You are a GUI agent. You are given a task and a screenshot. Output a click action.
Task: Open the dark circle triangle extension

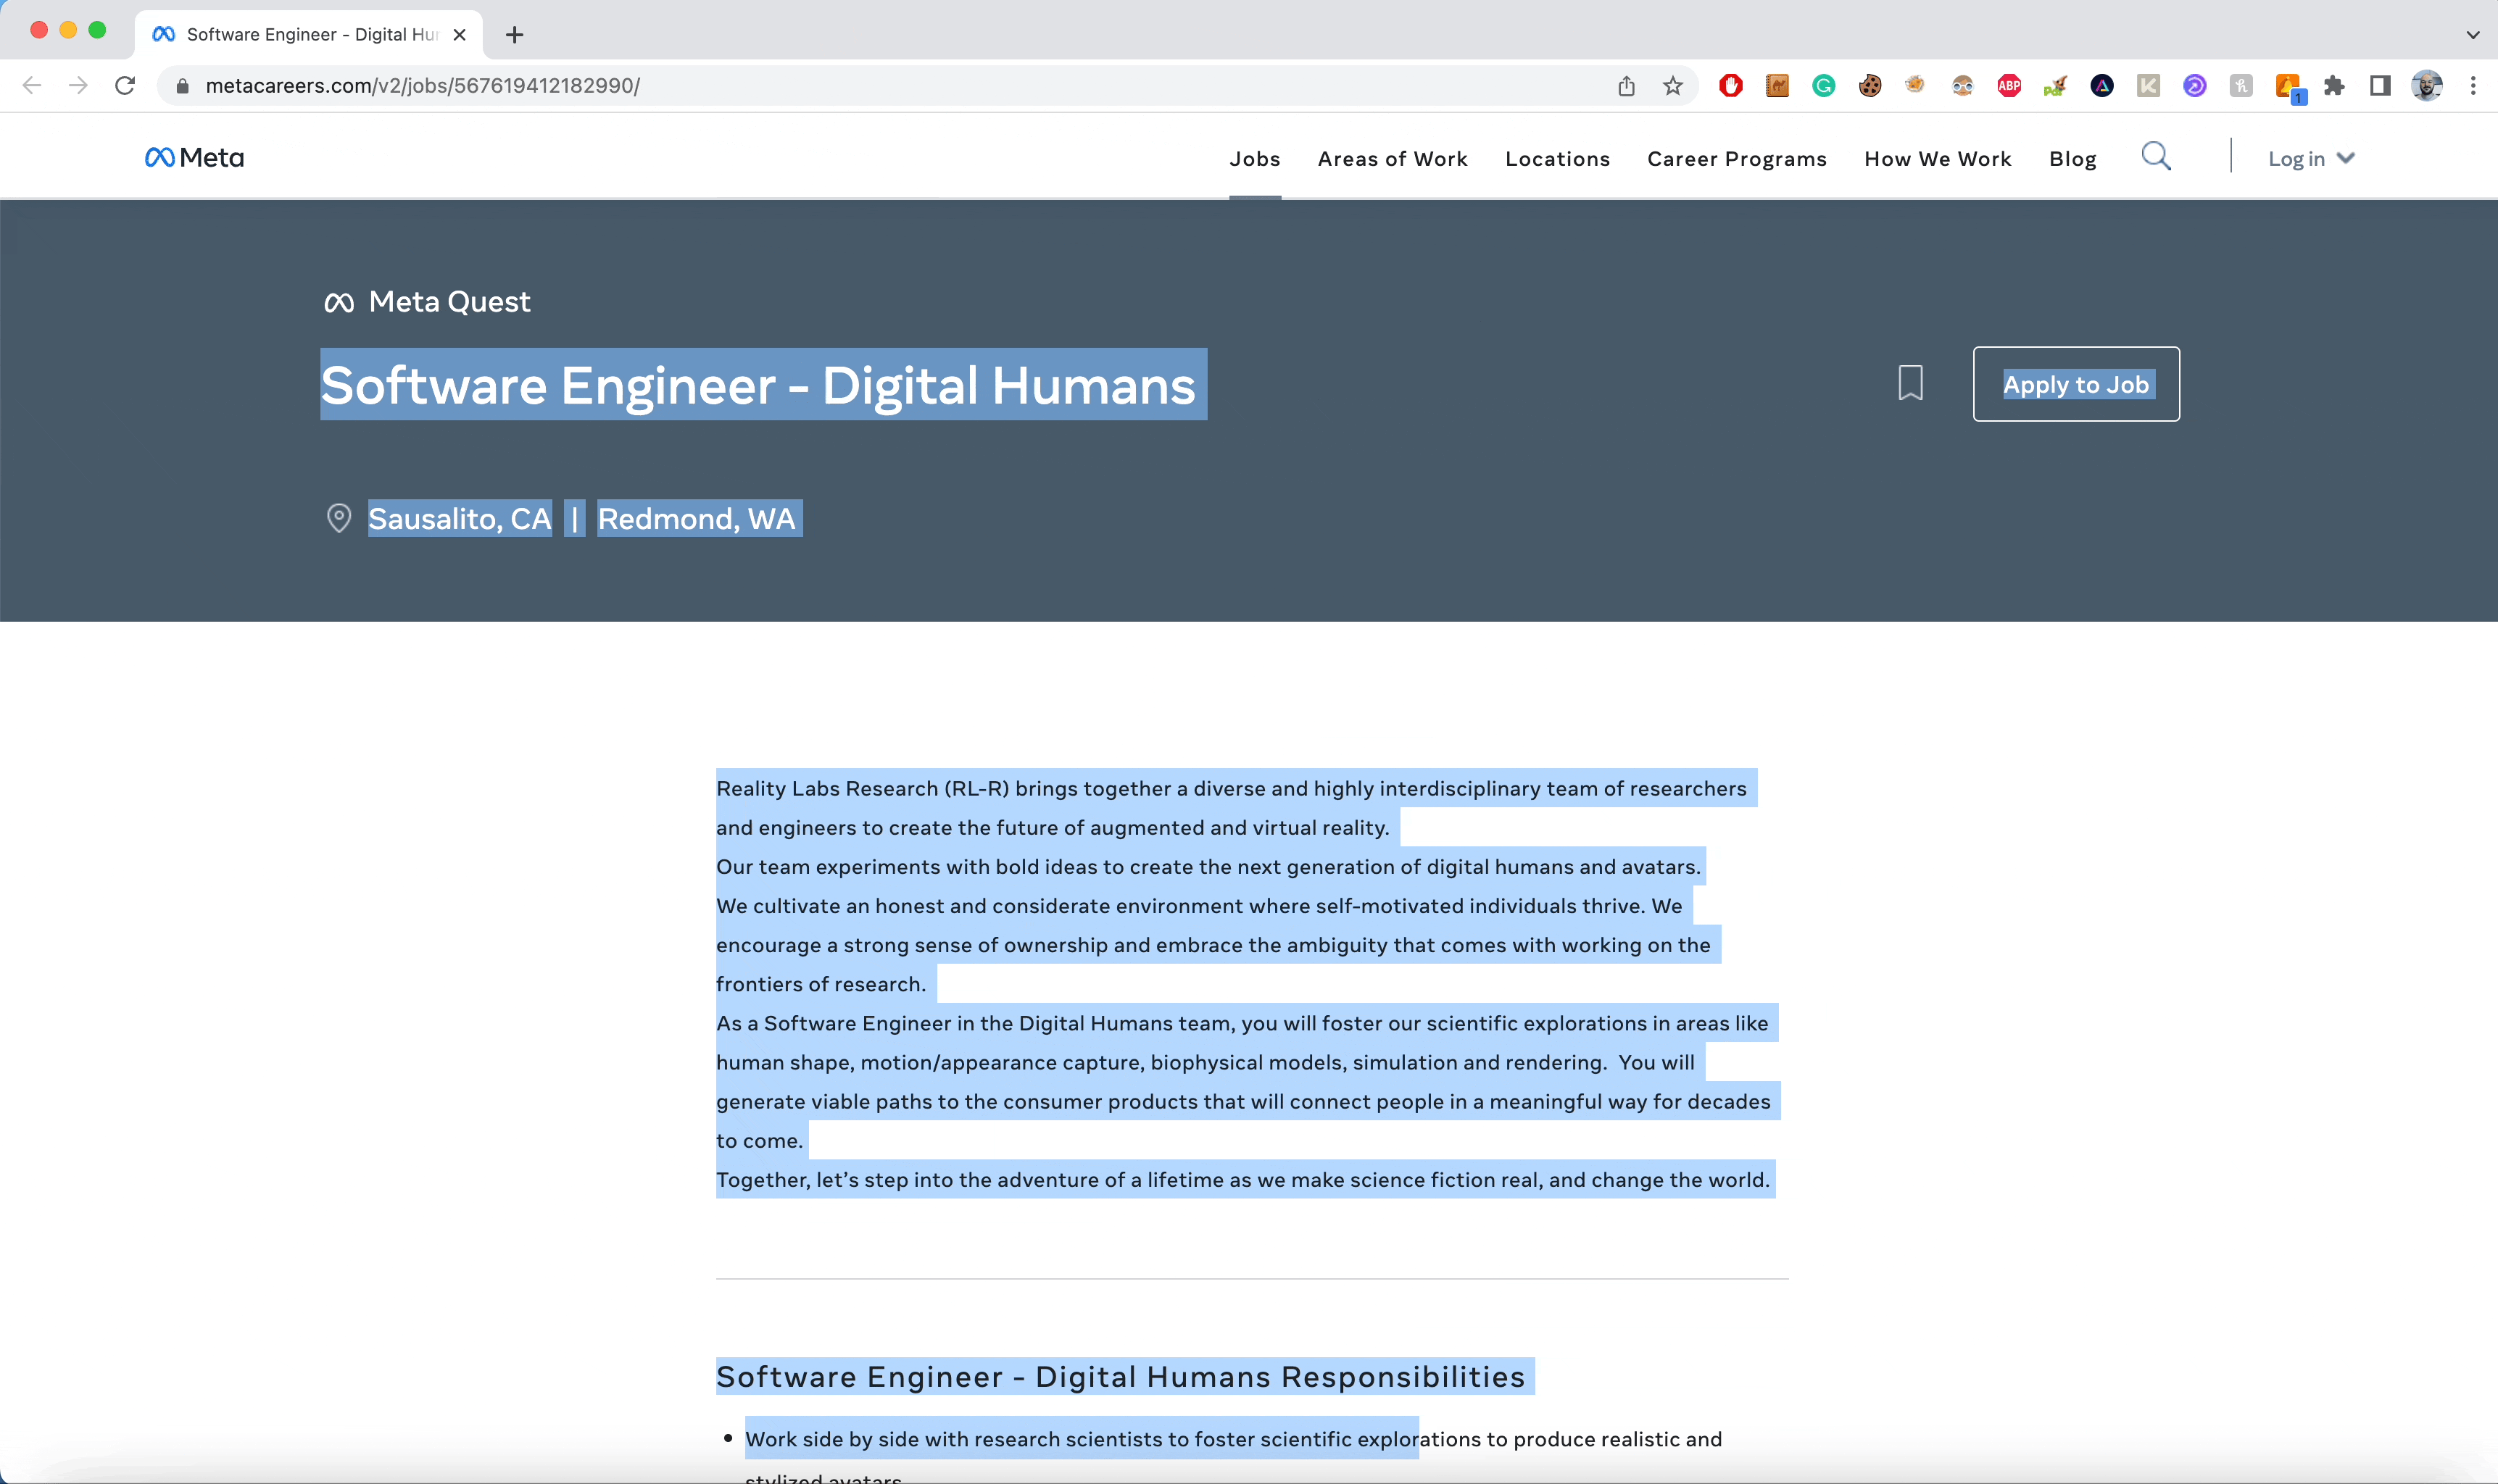coord(2101,86)
